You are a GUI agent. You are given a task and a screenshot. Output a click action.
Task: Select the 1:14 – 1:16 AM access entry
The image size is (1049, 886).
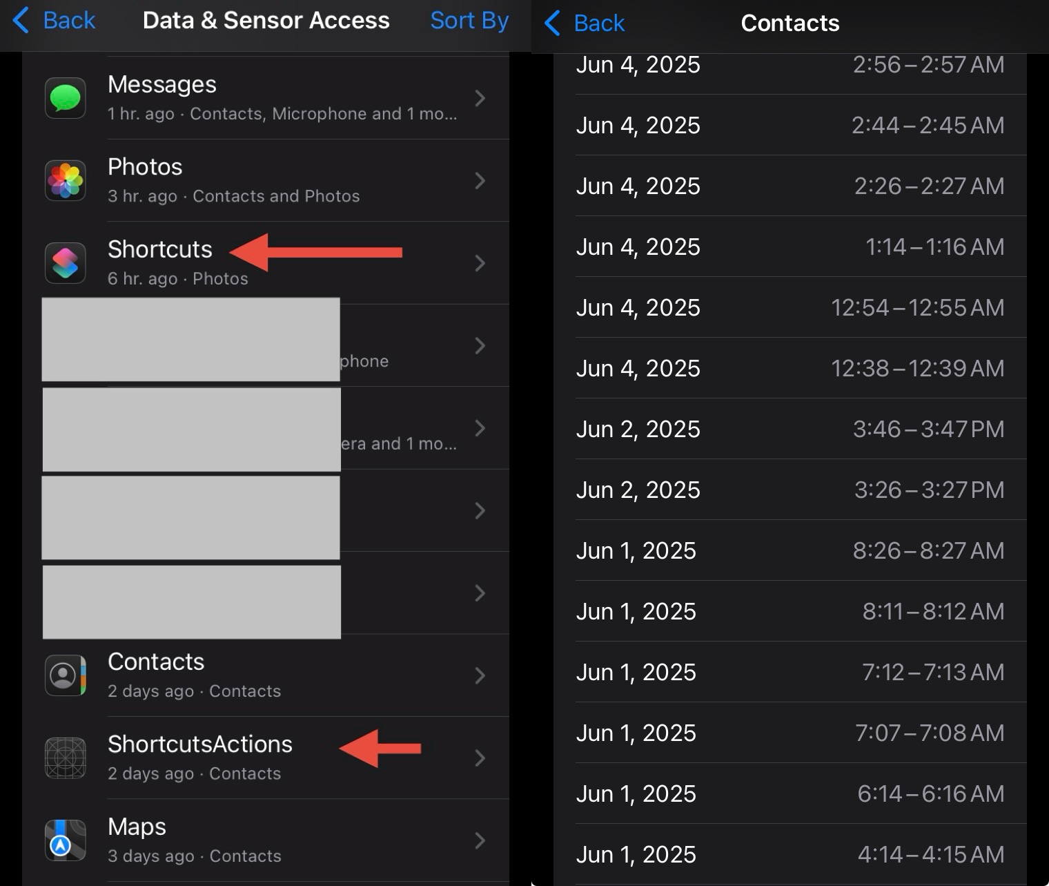click(790, 247)
